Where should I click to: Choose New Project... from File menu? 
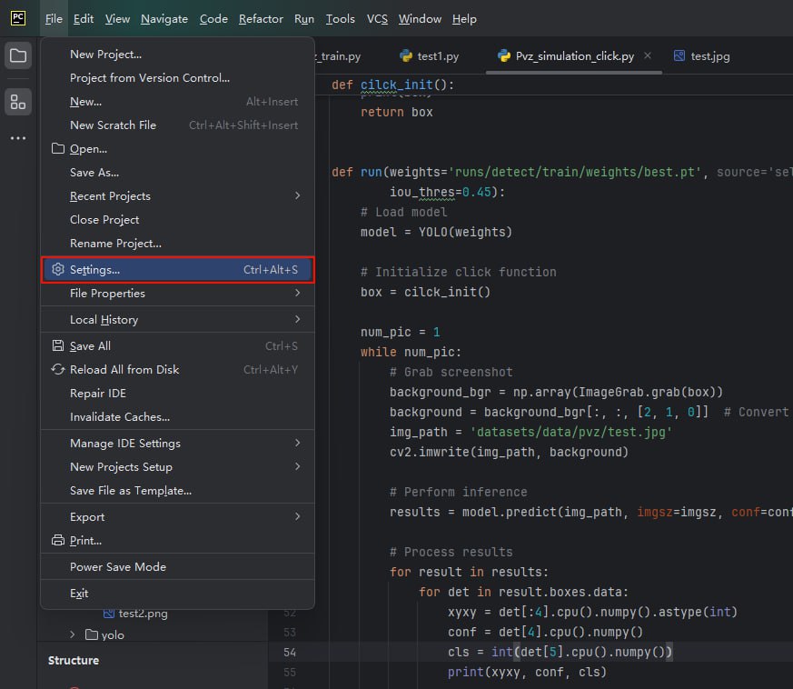pyautogui.click(x=177, y=55)
